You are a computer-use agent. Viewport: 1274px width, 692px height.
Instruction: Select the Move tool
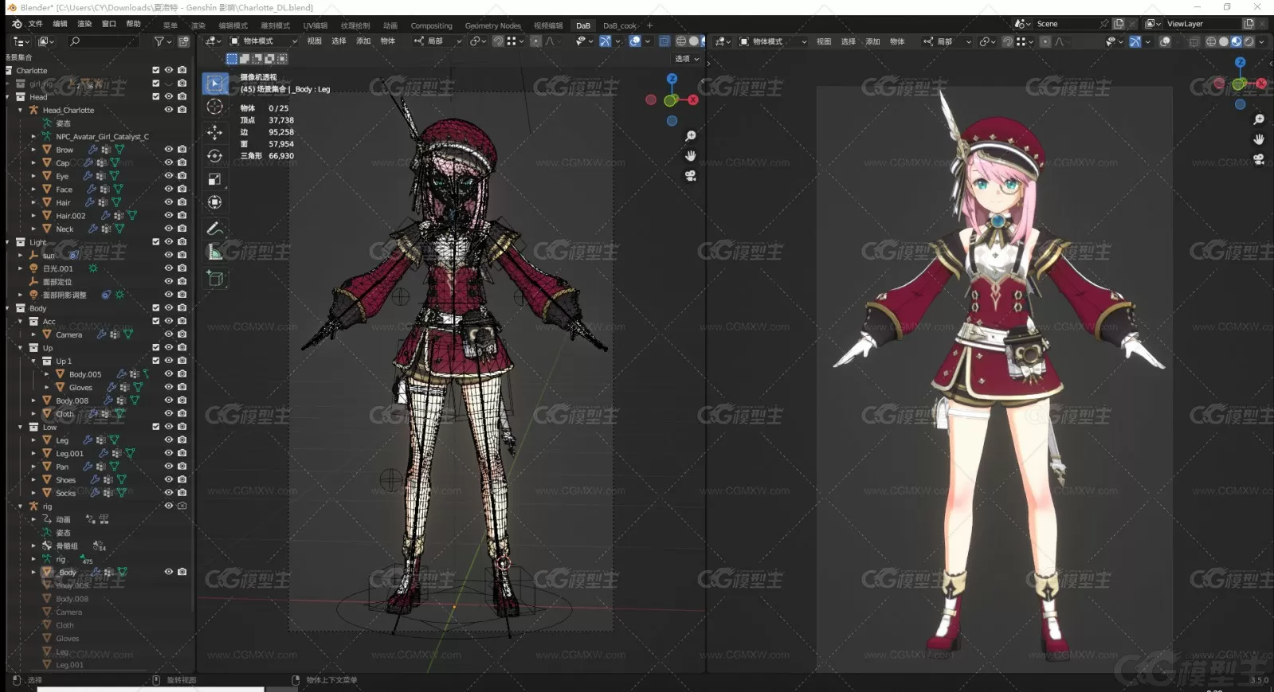pyautogui.click(x=215, y=132)
